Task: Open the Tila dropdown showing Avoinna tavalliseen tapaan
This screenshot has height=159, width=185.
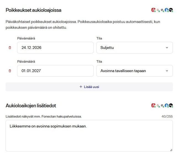Action: coord(134,71)
